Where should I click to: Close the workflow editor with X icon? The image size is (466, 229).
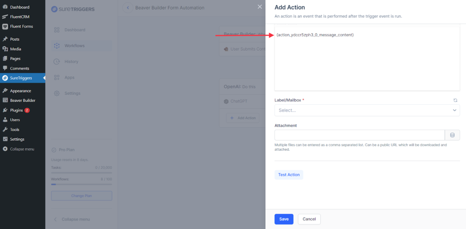(260, 7)
